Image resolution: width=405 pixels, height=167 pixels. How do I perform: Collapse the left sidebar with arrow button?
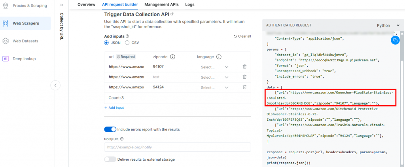point(56,85)
